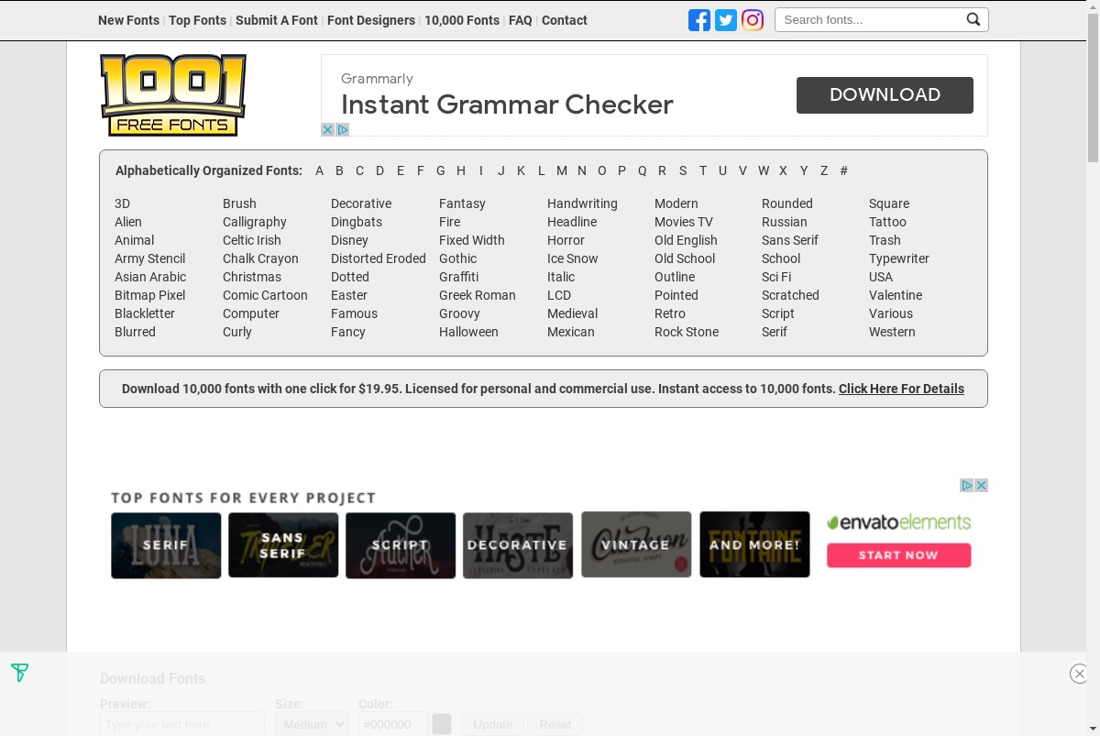Open the Top Fonts menu item
Image resolution: width=1100 pixels, height=736 pixels.
(x=197, y=20)
